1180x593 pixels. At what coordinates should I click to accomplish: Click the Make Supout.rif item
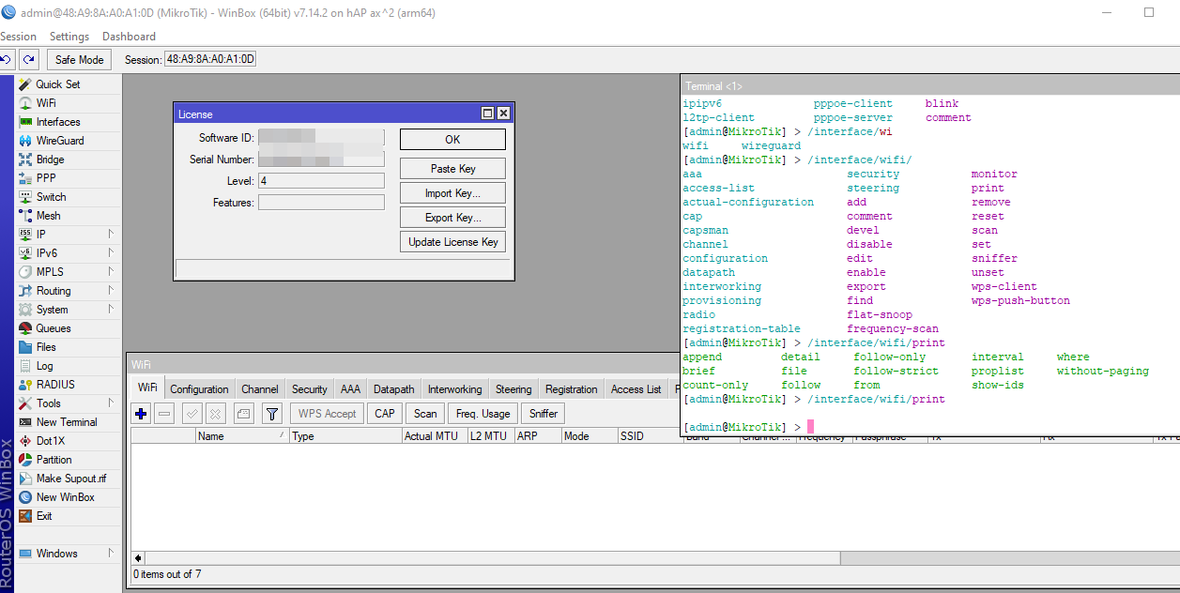[x=70, y=479]
